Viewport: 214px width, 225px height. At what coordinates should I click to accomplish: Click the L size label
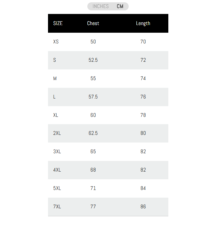54,97
